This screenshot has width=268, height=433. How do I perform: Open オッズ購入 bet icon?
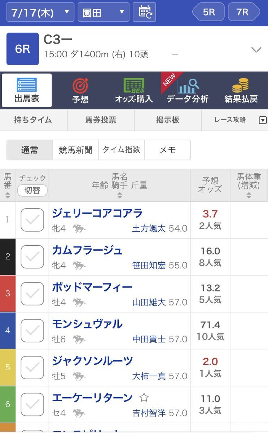(x=134, y=86)
